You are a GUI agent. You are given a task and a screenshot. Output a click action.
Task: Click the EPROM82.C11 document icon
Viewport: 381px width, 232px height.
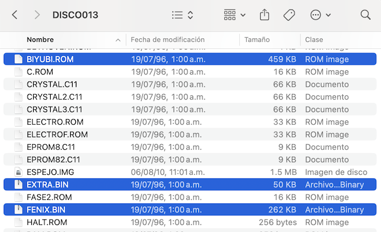(18, 159)
